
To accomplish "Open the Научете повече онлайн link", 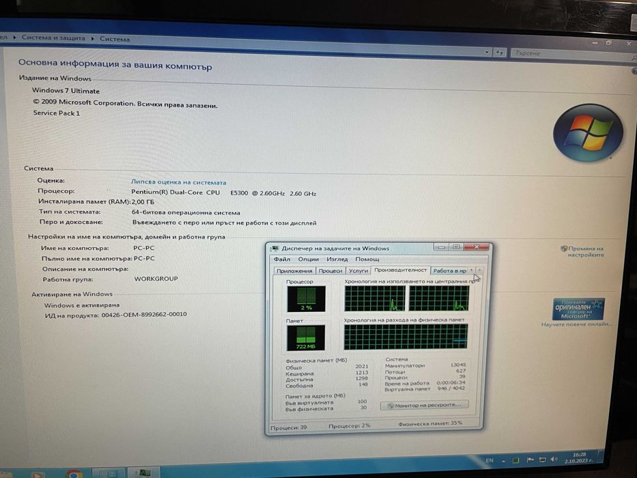I will [x=576, y=324].
